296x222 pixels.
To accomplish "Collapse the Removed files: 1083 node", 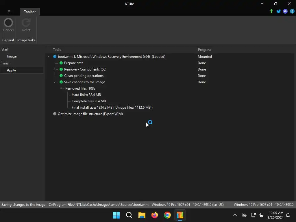I will pos(61,88).
